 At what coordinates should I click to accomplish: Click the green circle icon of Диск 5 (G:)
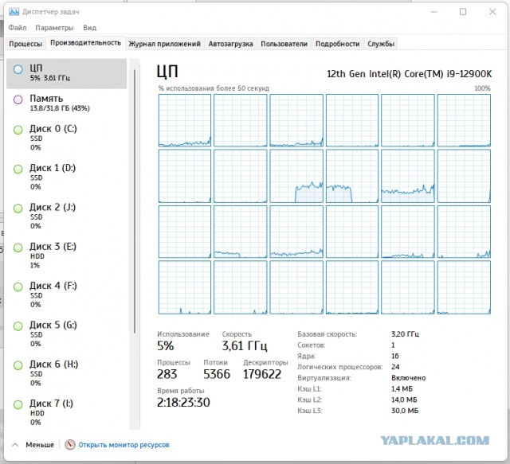click(x=18, y=326)
